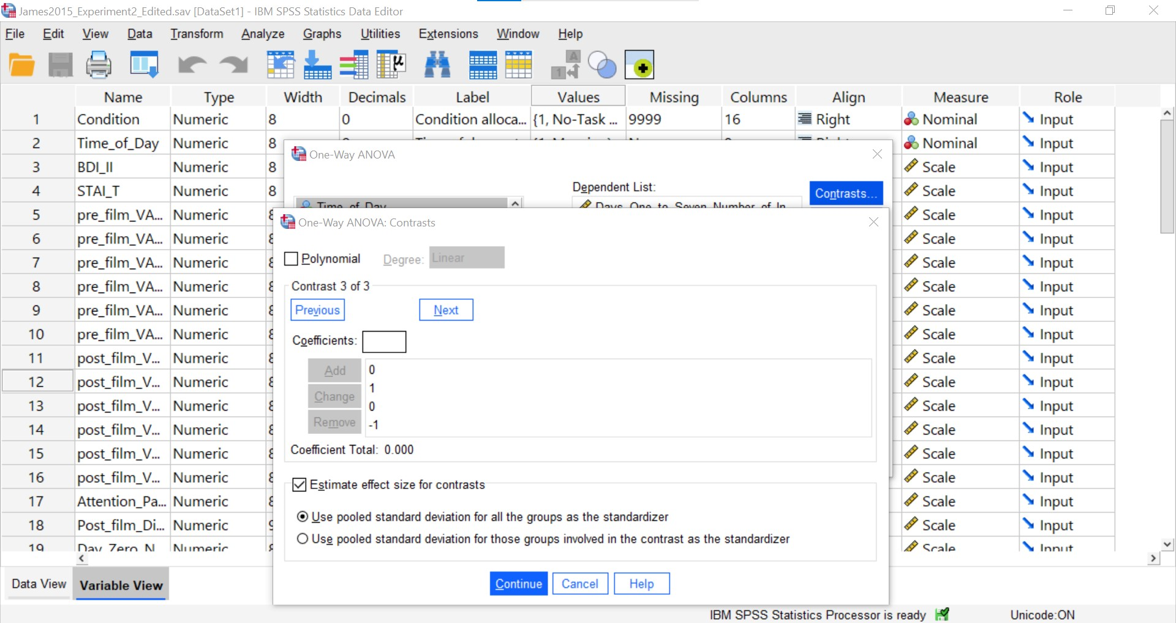Select the Variable View tab

point(121,584)
